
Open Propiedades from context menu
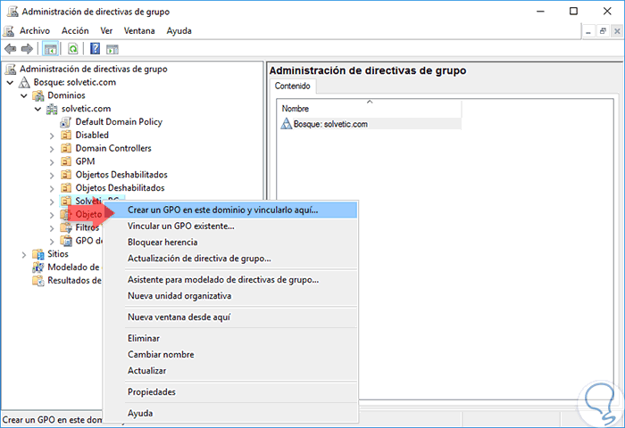click(230, 392)
